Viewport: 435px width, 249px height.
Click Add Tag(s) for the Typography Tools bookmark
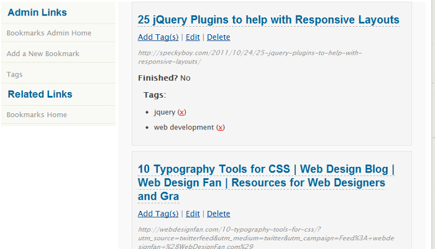point(158,214)
